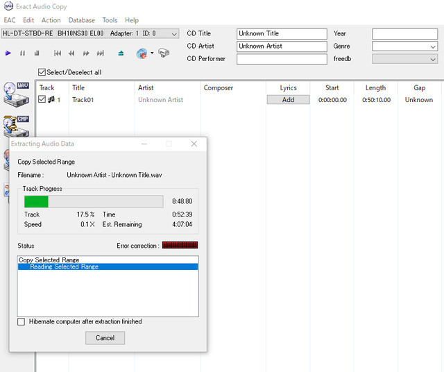Screen dimensions: 444x372
Task: Rewind the current track
Action: tap(71, 53)
